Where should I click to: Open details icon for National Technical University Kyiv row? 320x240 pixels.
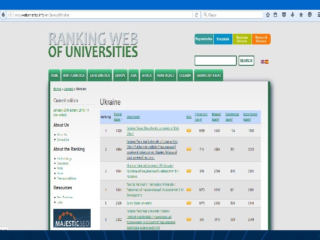(x=189, y=149)
